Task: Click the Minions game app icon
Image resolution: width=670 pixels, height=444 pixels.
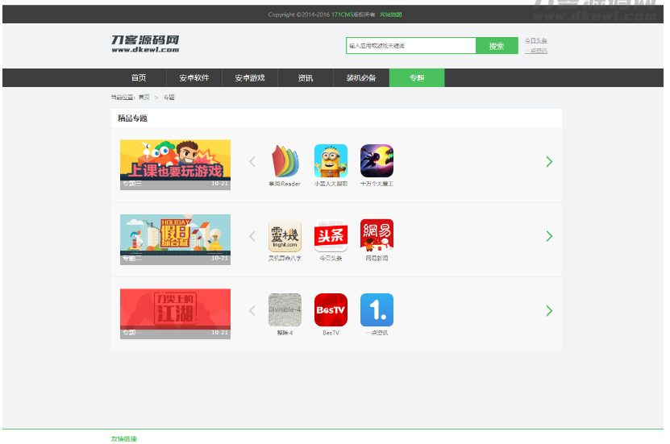Action: tap(331, 161)
